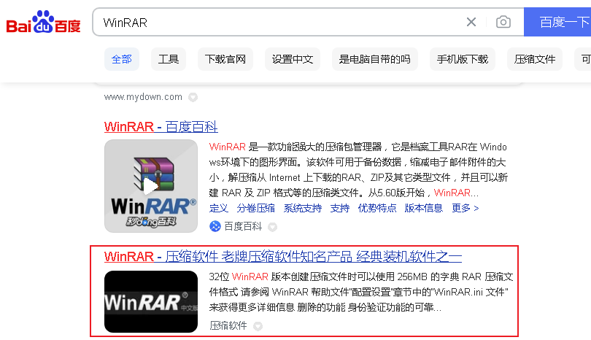The image size is (591, 340).
Task: Open the 优势特点 section link
Action: pos(377,208)
